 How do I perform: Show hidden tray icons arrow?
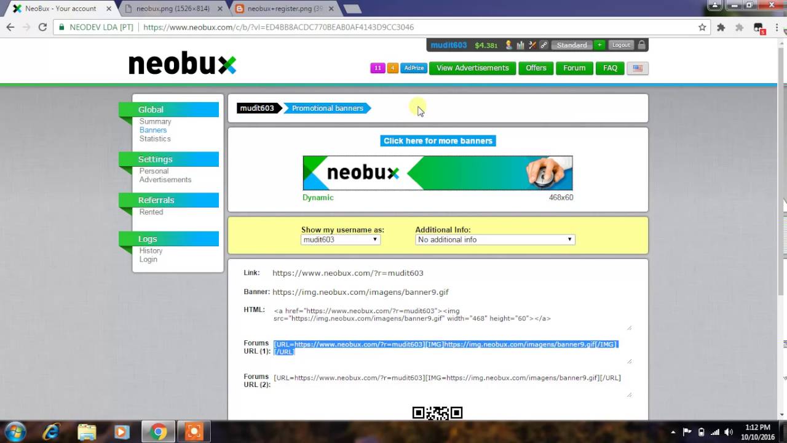click(673, 432)
